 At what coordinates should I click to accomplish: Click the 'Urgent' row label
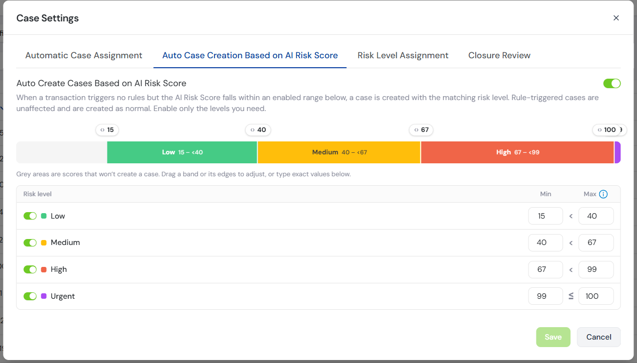tap(63, 296)
